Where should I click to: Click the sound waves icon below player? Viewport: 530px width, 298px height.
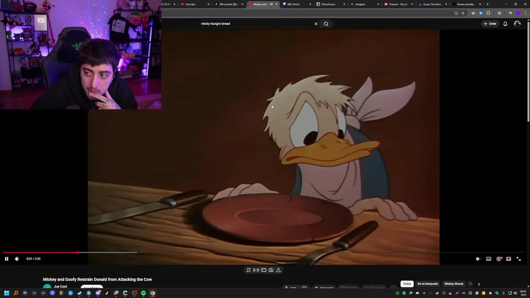256,270
